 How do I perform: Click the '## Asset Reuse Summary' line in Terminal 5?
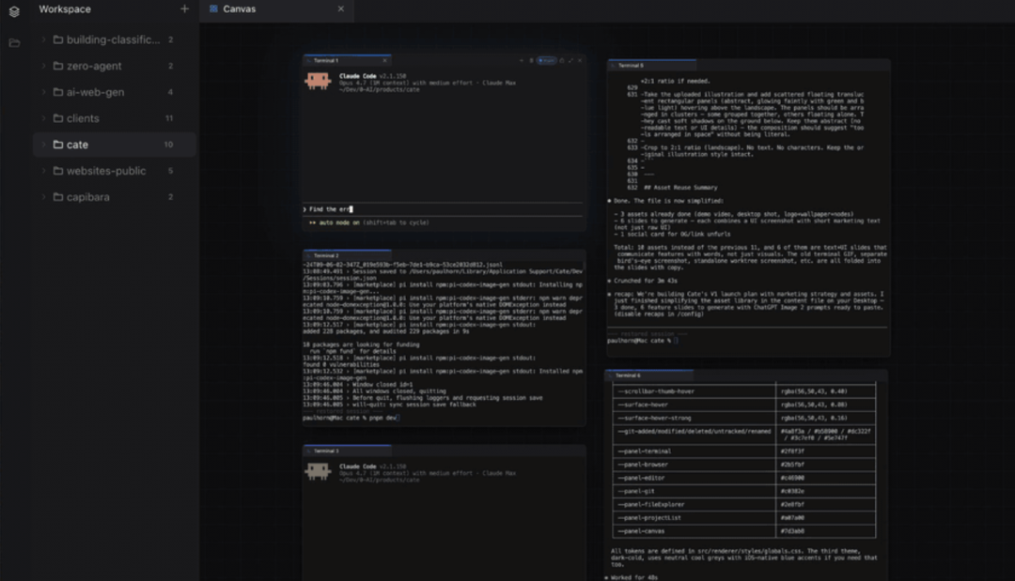click(x=679, y=188)
